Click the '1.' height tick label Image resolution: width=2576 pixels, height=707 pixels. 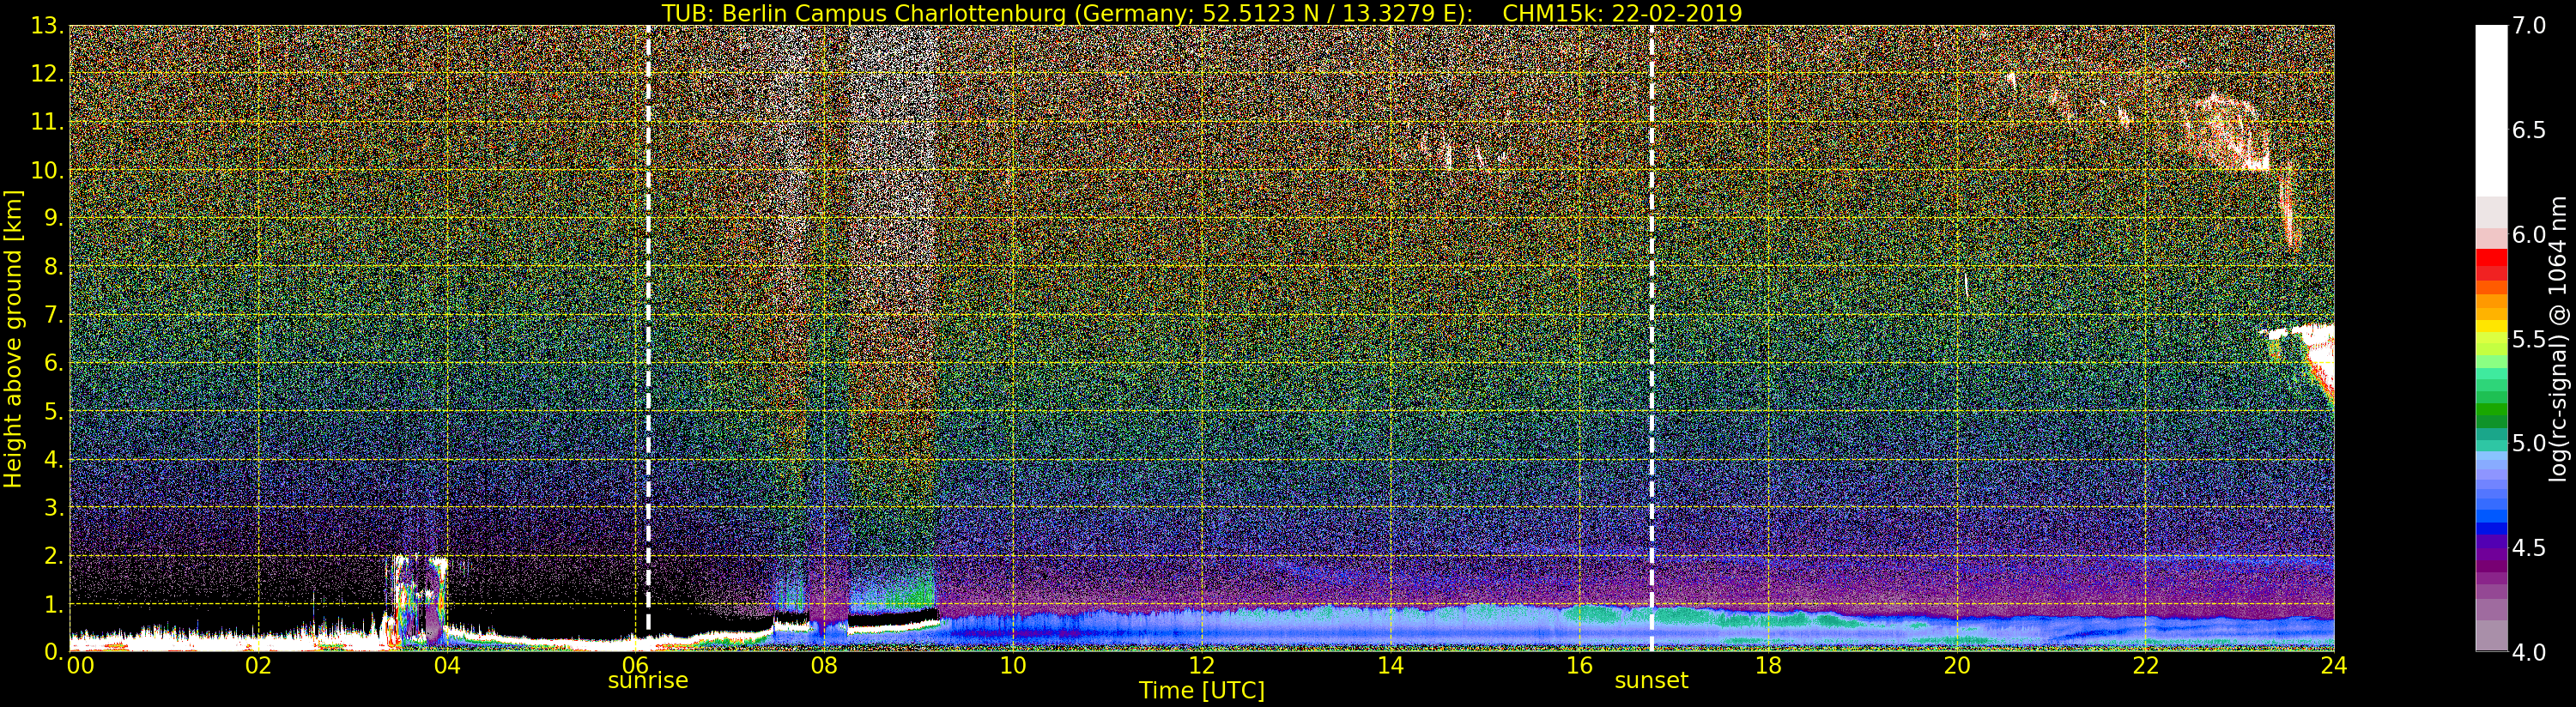pyautogui.click(x=54, y=604)
